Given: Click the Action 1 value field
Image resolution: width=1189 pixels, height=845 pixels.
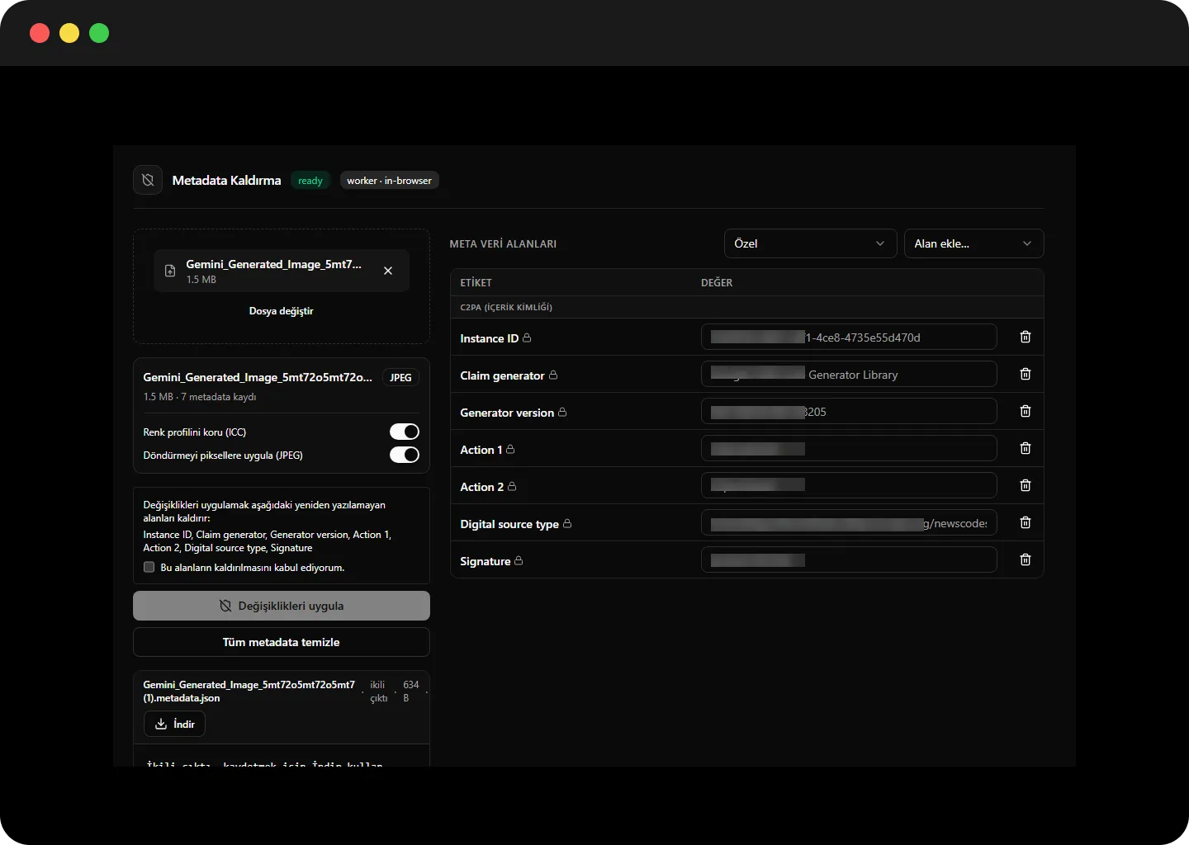Looking at the screenshot, I should pyautogui.click(x=849, y=448).
